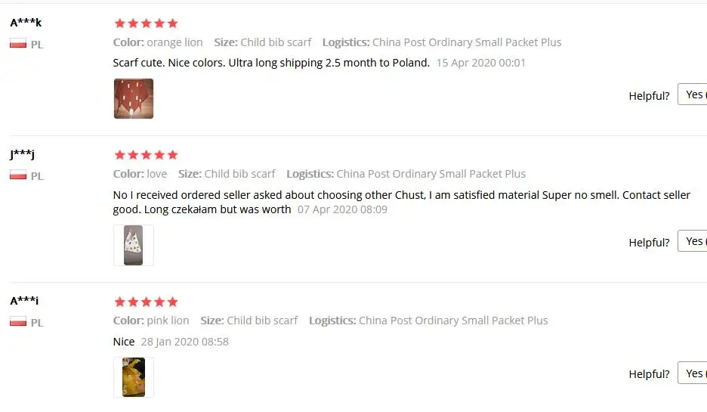The image size is (707, 412).
Task: Click the 'Color: orange lion' label
Action: [x=158, y=42]
